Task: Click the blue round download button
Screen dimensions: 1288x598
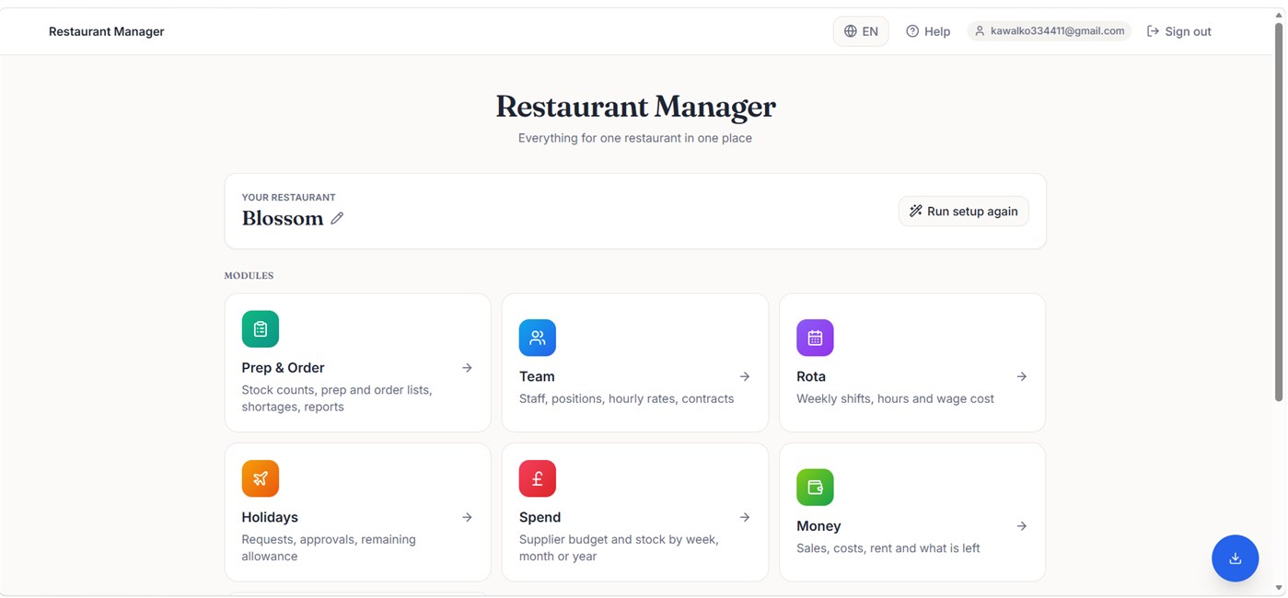Action: click(1235, 558)
